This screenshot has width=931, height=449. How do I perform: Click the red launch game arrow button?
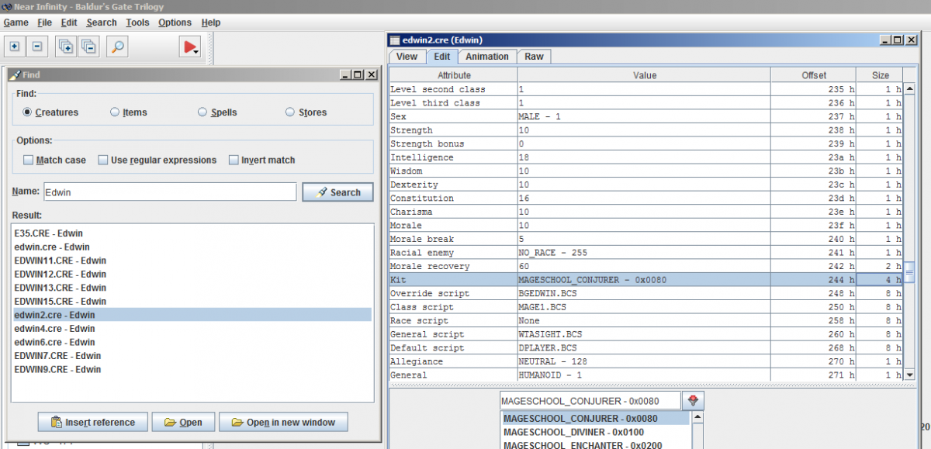click(189, 47)
